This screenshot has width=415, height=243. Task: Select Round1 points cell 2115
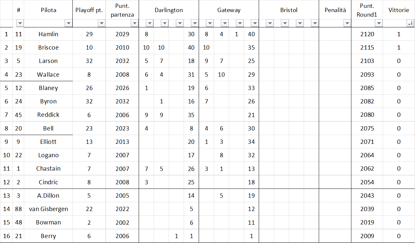point(367,47)
